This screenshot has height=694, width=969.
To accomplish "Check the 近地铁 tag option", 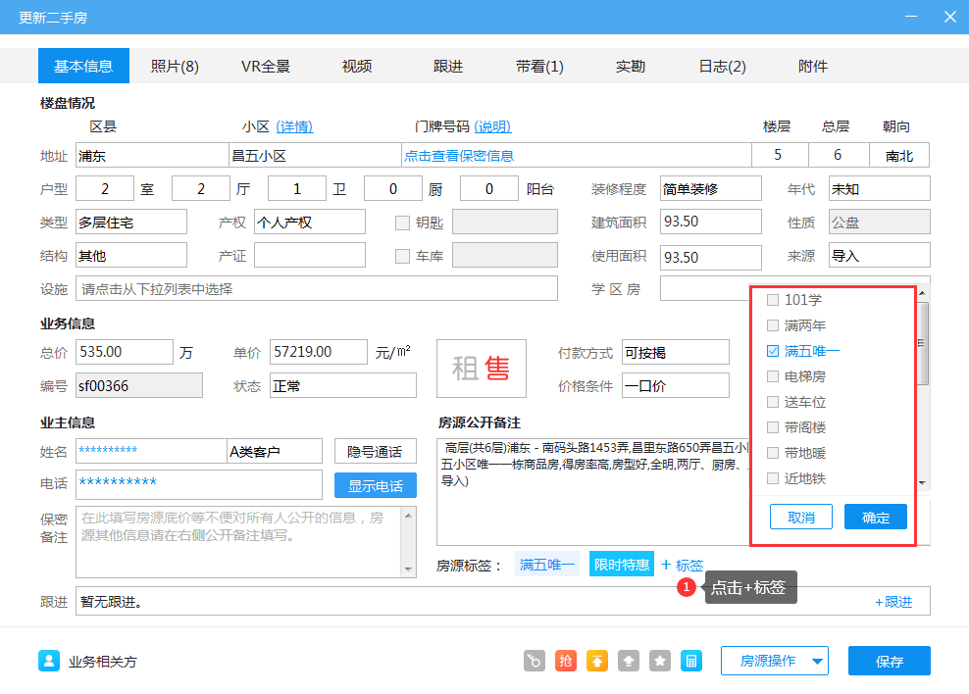I will pyautogui.click(x=773, y=478).
